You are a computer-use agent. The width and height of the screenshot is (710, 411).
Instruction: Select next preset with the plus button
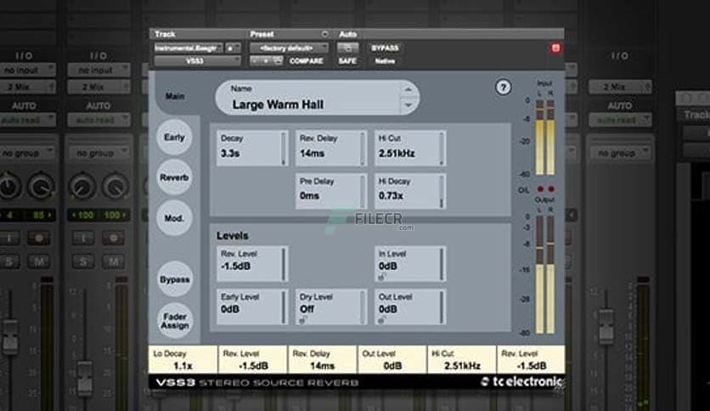pyautogui.click(x=267, y=60)
